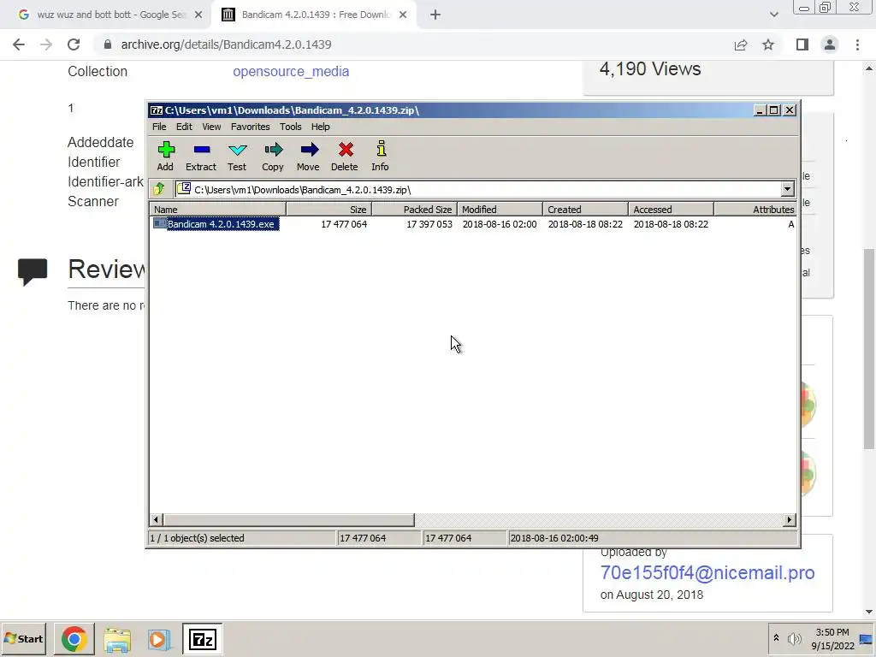Show hidden system tray icons
The height and width of the screenshot is (657, 876).
coord(776,638)
